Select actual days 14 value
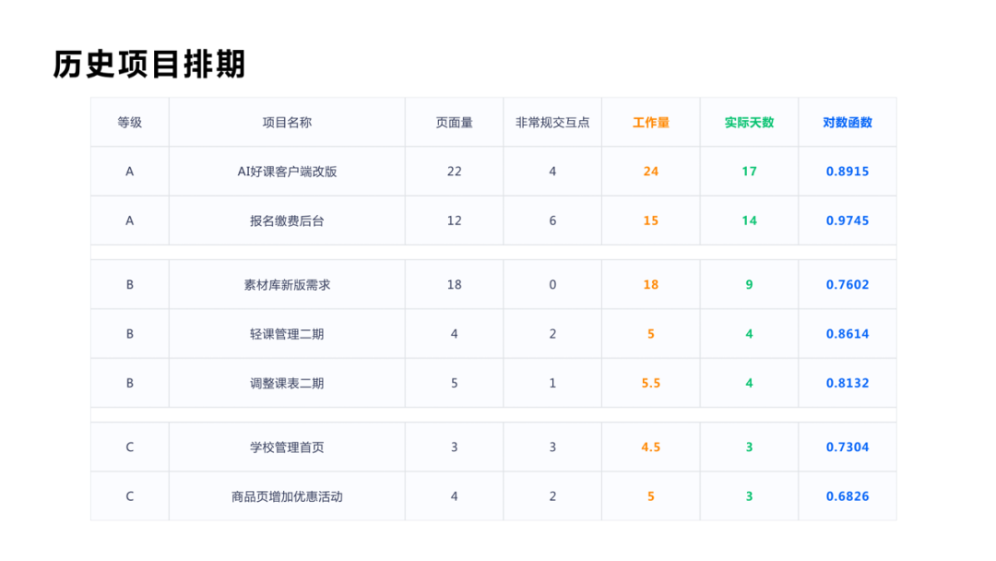 click(x=750, y=221)
